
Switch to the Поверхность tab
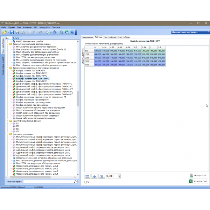point(87,37)
